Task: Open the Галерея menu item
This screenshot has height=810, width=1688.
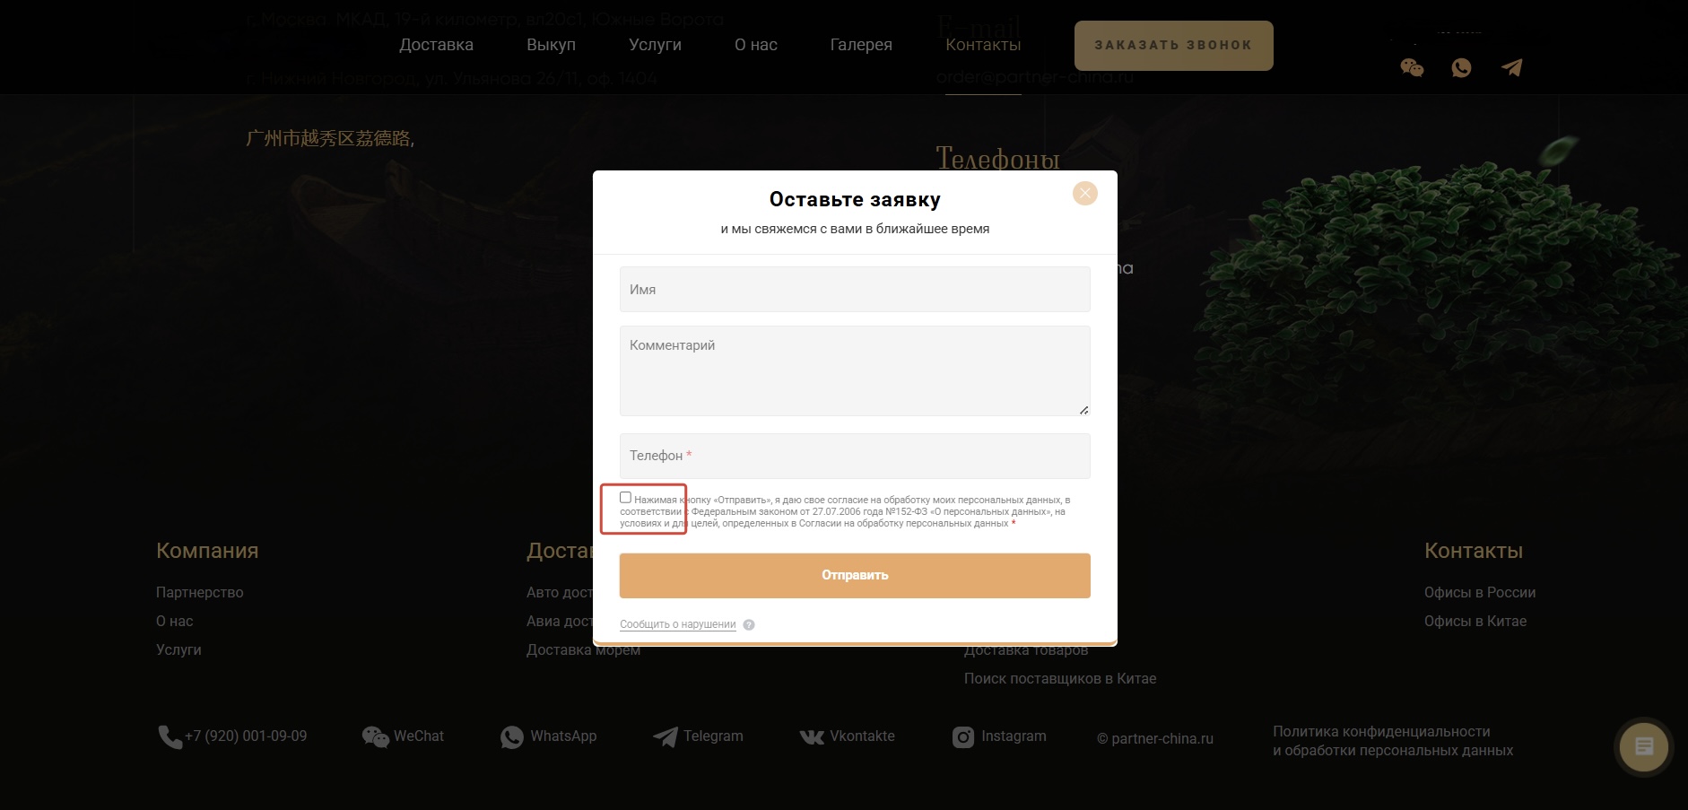Action: (x=861, y=45)
